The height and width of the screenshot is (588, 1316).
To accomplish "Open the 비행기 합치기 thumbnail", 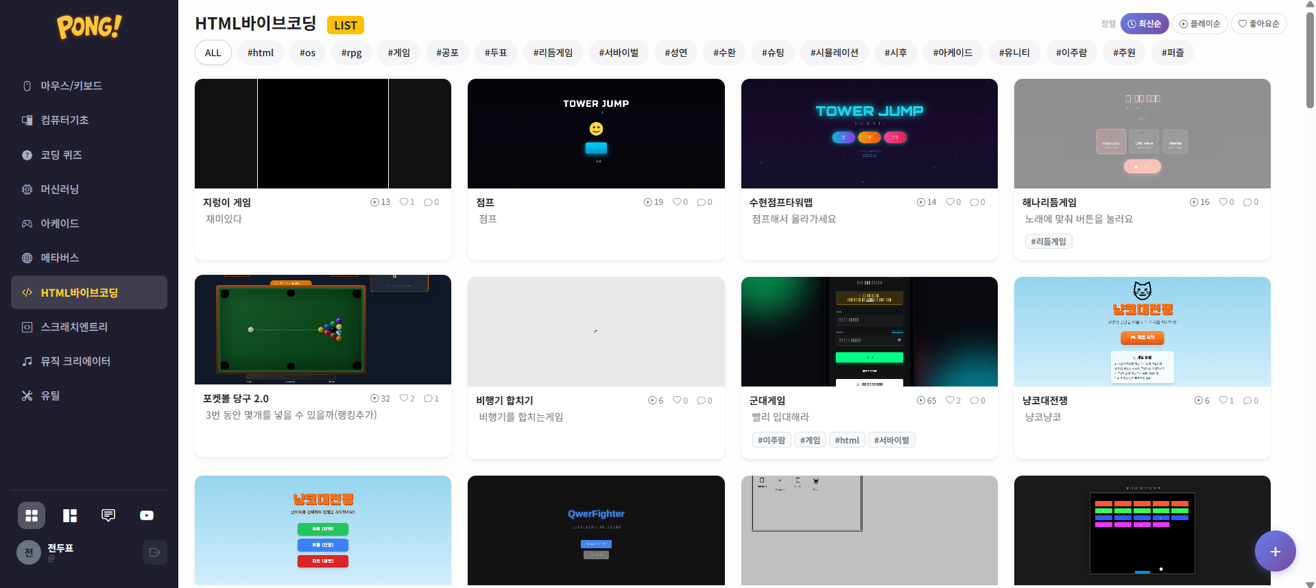I will [596, 332].
